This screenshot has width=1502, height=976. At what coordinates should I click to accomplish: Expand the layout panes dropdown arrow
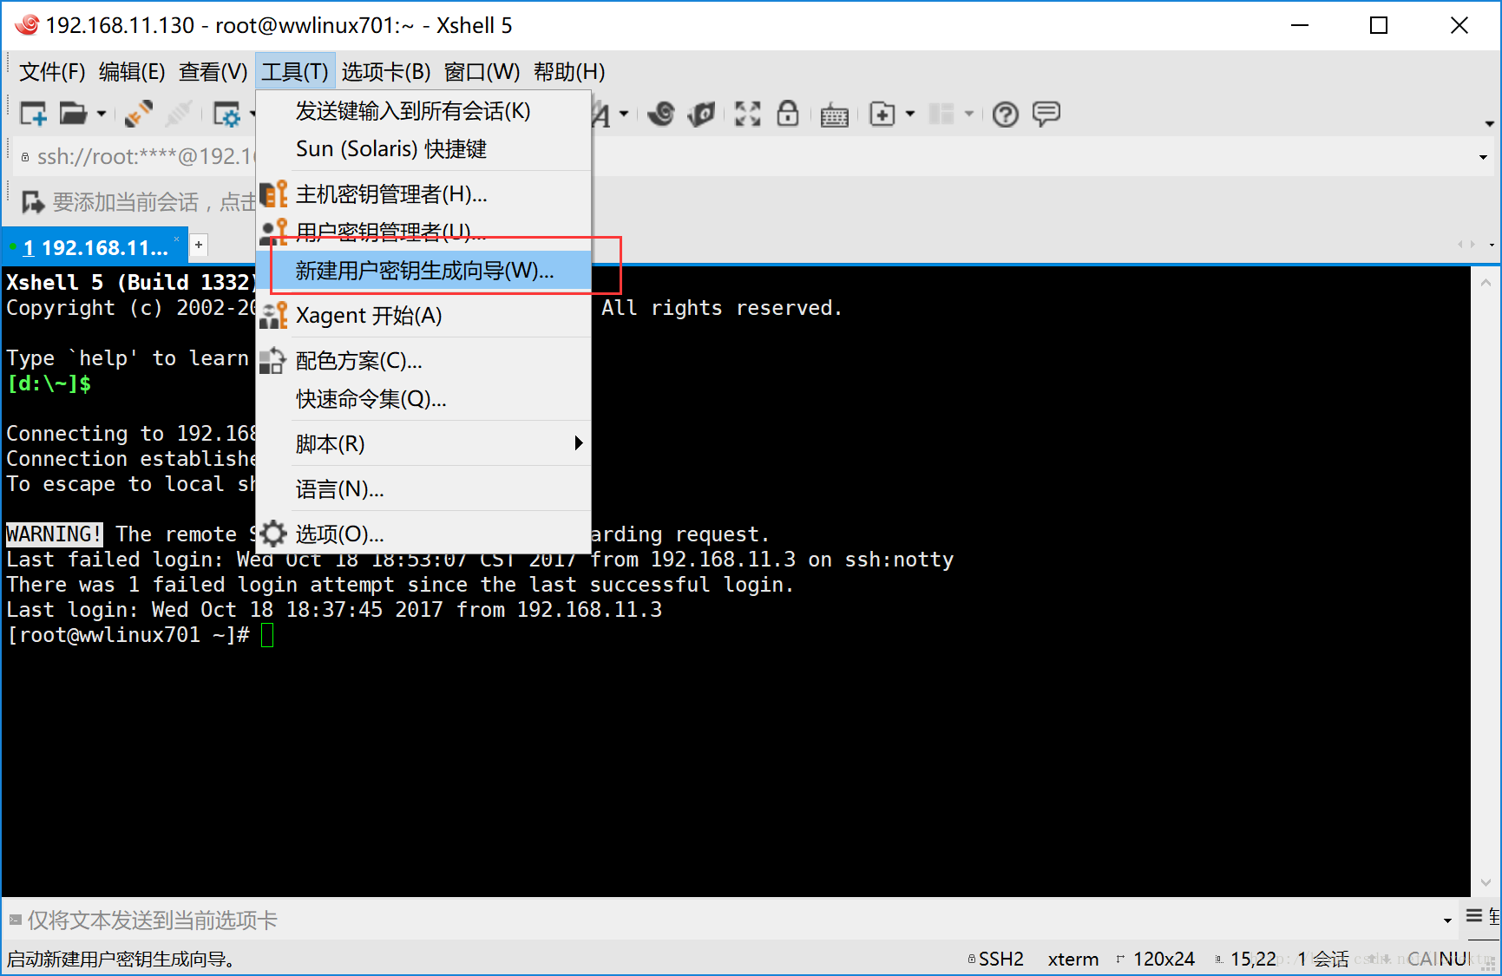click(x=968, y=114)
